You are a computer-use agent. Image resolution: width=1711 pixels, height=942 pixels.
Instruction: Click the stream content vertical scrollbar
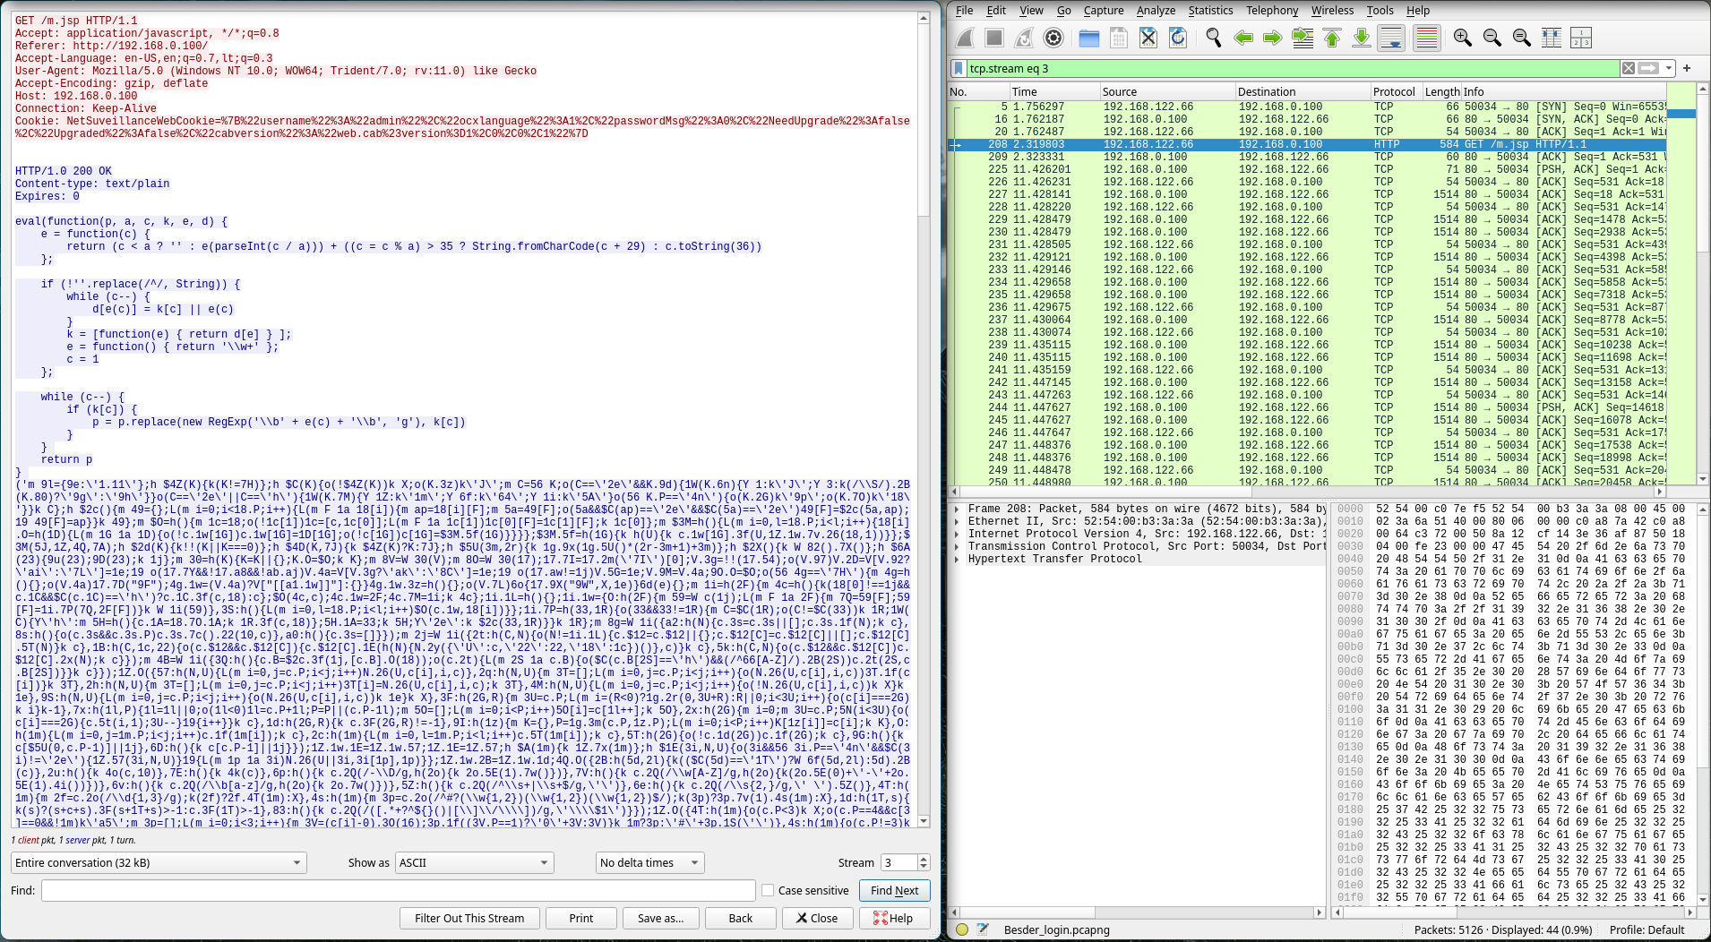[x=924, y=419]
